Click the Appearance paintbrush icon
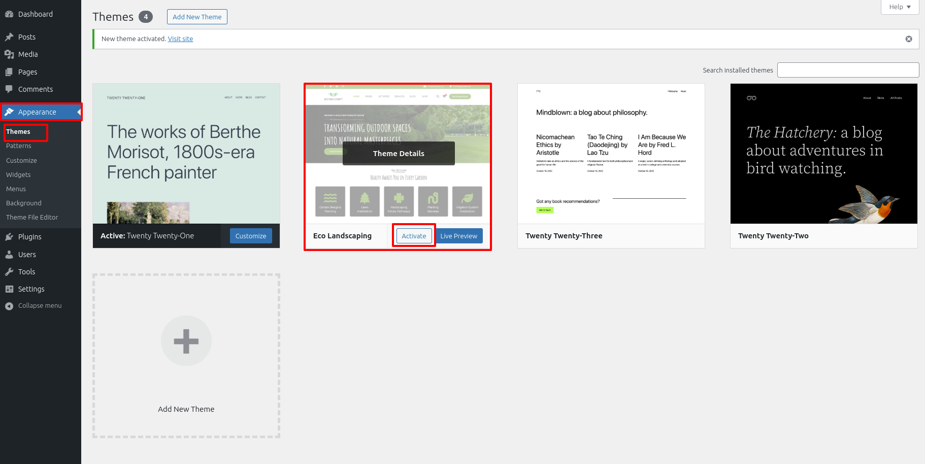Image resolution: width=925 pixels, height=464 pixels. [x=9, y=112]
